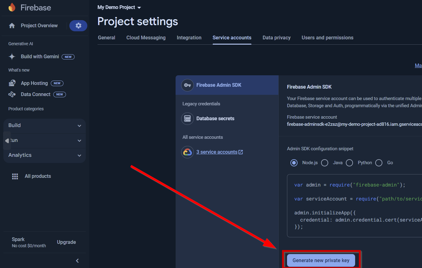Open the My Demo Project dropdown

[119, 7]
